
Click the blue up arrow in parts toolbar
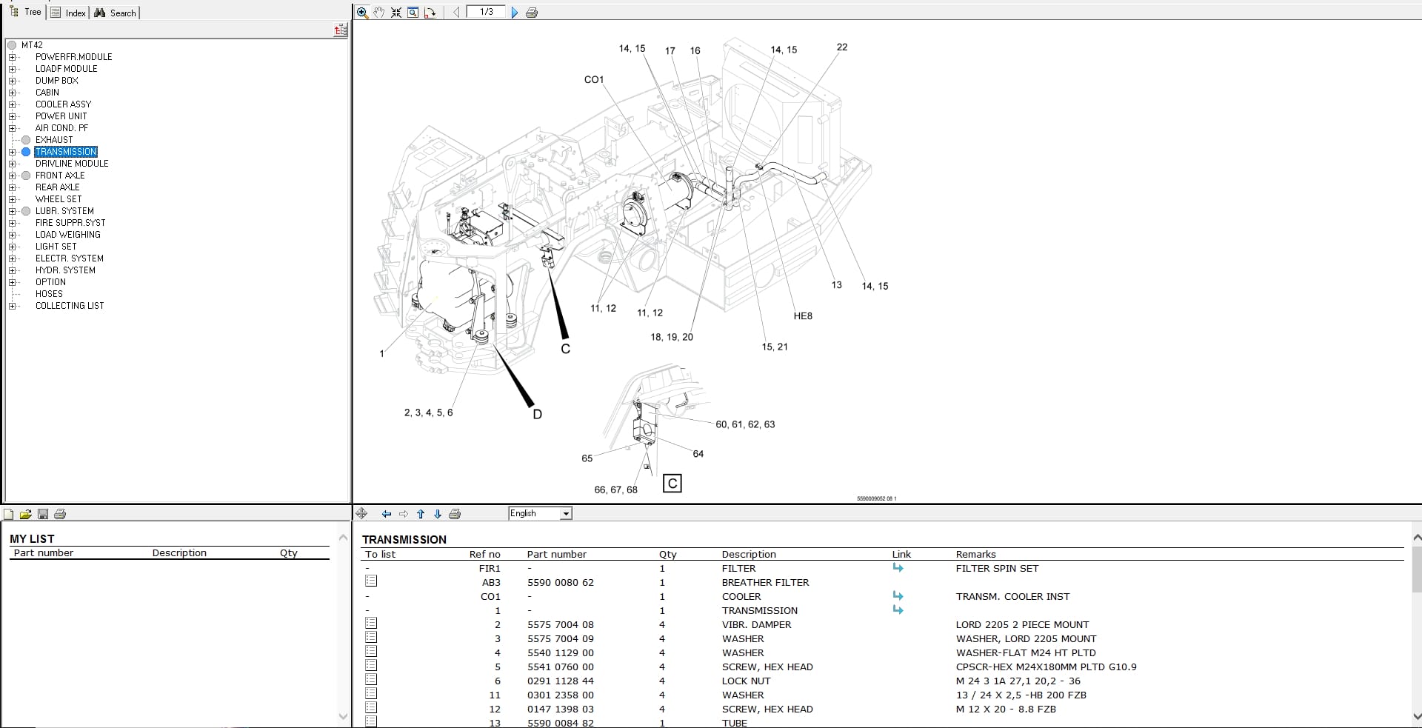coord(421,514)
